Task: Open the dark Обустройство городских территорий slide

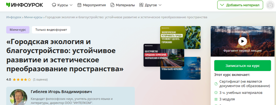Action: (x=164, y=55)
